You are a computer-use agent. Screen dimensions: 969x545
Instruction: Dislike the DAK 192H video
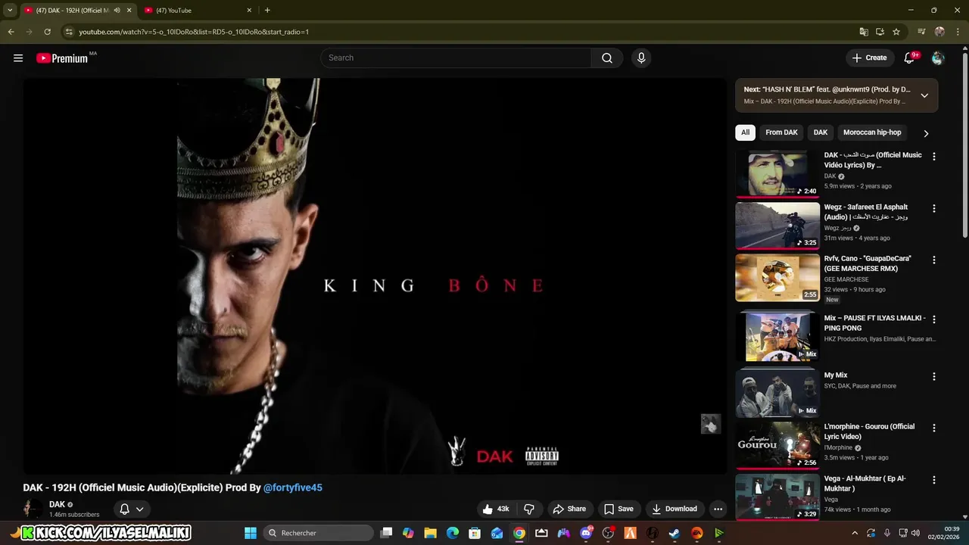pos(530,509)
